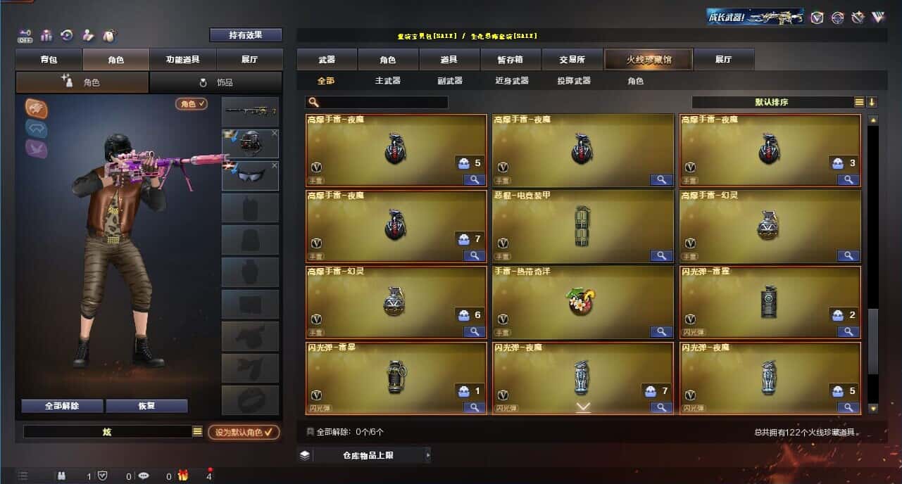Open the crosshair target icon top right
The width and height of the screenshot is (902, 484).
click(x=837, y=18)
